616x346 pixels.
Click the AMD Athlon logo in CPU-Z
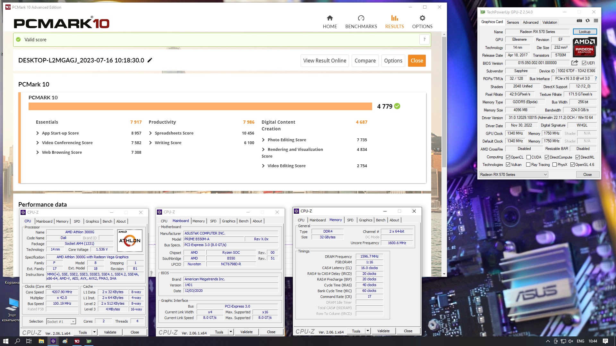(130, 241)
